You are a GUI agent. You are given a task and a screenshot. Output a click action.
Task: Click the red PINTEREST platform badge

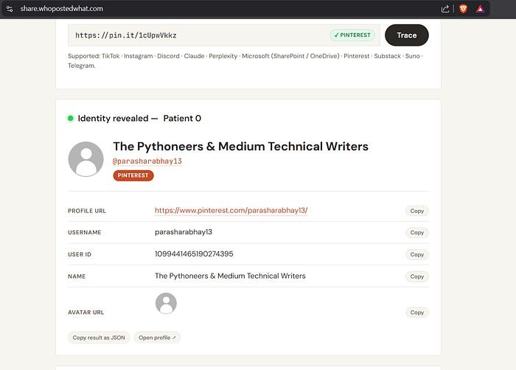pos(133,175)
